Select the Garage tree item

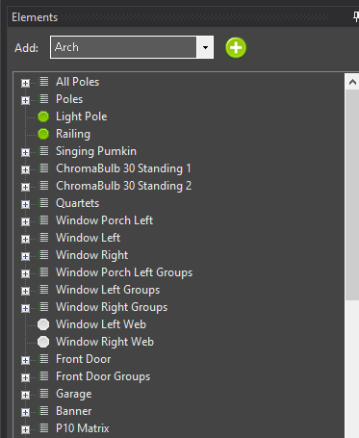74,394
